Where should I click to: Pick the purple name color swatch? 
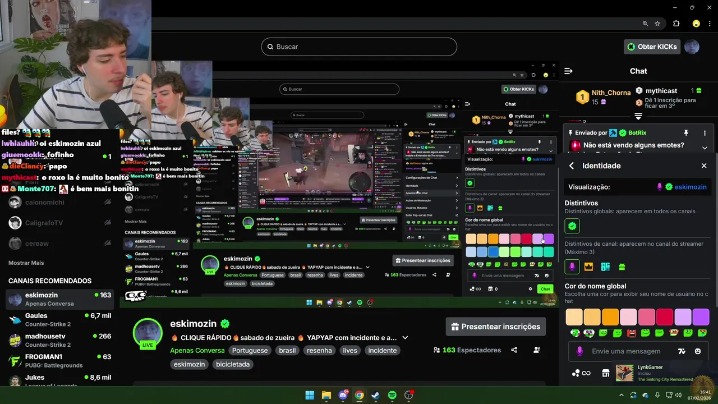click(701, 317)
